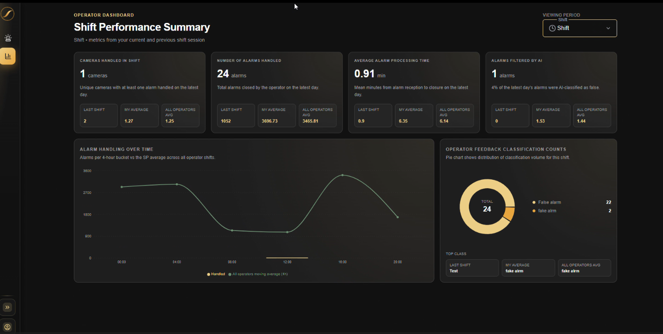Click the yellow Handled bar at 12:00

(287, 258)
